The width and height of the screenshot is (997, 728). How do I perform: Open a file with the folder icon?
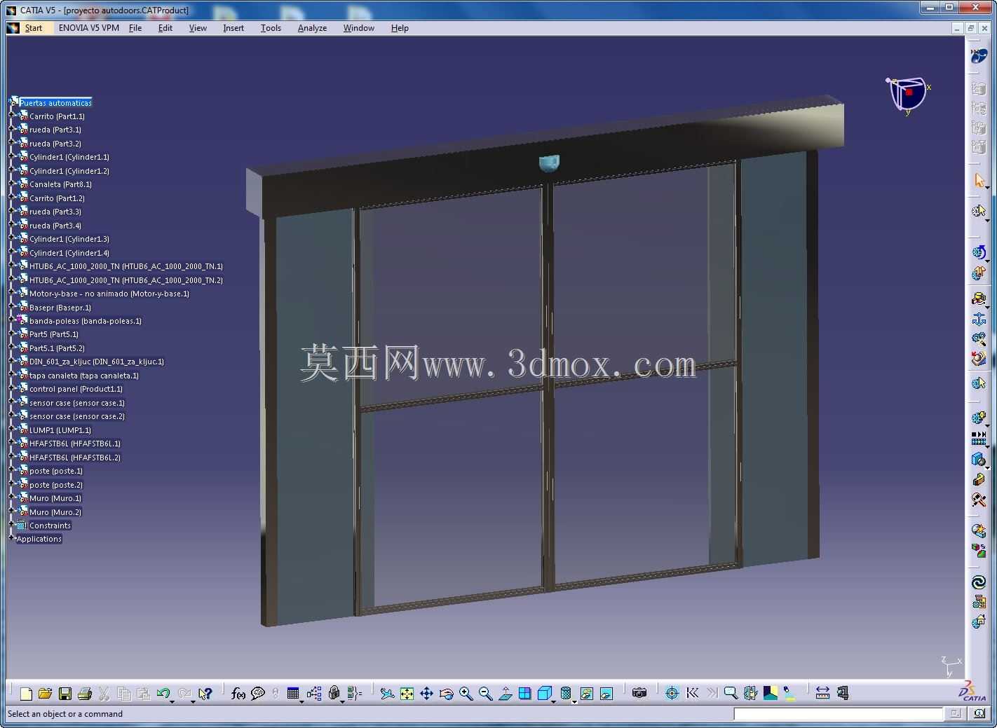pyautogui.click(x=46, y=694)
